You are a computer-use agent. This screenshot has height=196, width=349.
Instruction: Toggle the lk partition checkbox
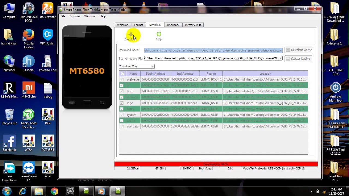122,85
